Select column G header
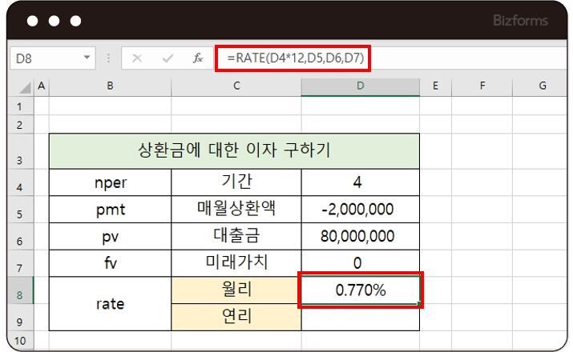The image size is (573, 352). [x=542, y=86]
